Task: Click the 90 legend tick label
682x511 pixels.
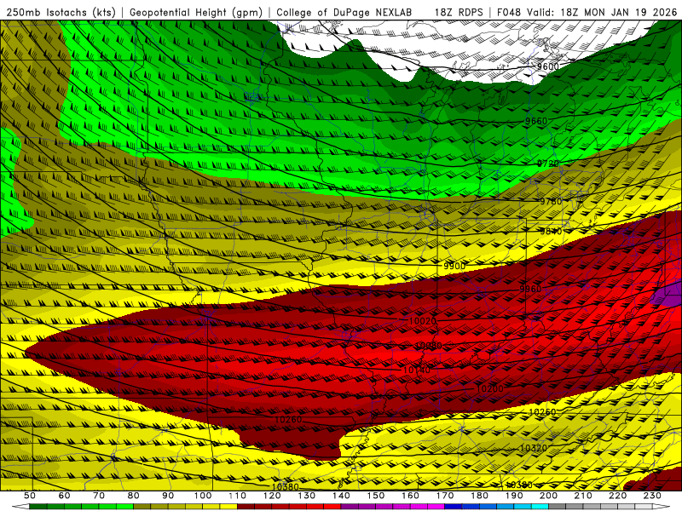Action: 168,496
